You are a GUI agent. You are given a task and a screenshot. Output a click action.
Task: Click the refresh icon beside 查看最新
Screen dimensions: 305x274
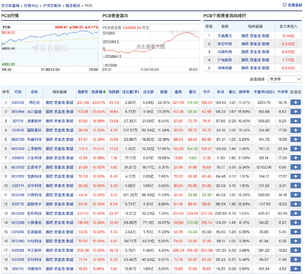tap(284, 5)
